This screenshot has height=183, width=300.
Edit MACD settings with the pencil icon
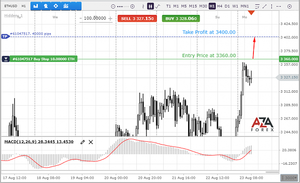[x=83, y=142]
